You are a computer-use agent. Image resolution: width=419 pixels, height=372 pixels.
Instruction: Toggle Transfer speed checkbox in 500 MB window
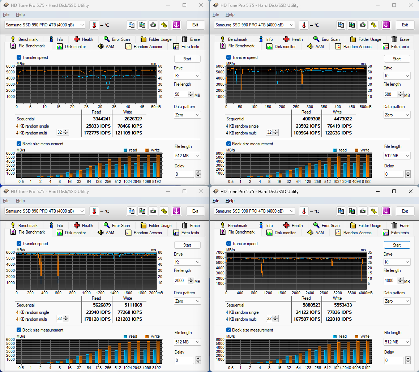pos(229,57)
